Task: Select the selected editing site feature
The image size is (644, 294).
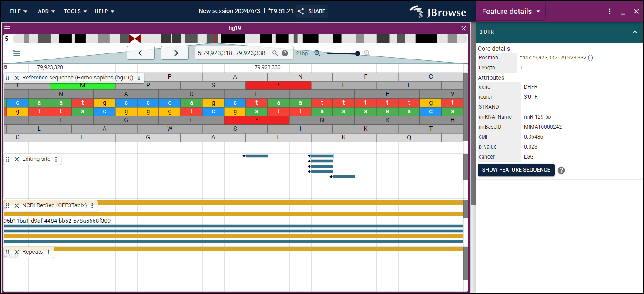Action: 322,156
